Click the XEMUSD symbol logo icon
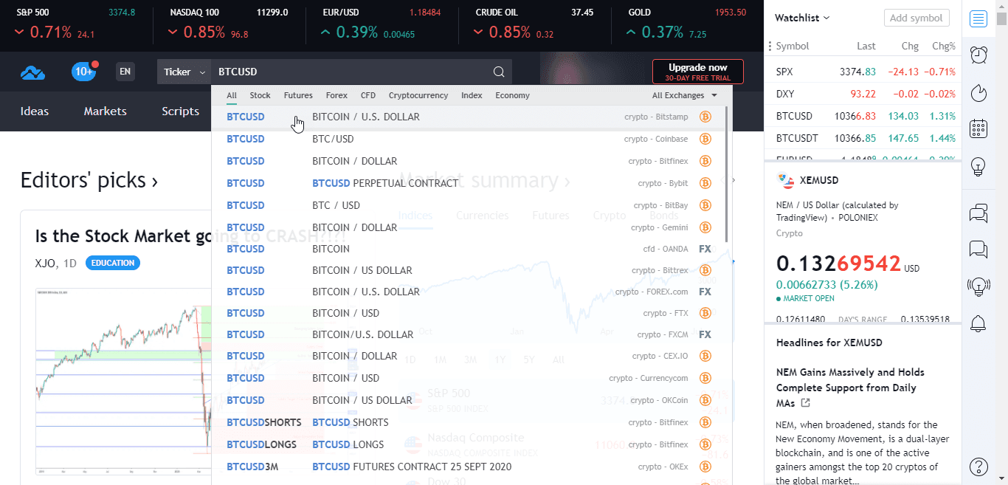Viewport: 1008px width, 485px height. (x=785, y=180)
